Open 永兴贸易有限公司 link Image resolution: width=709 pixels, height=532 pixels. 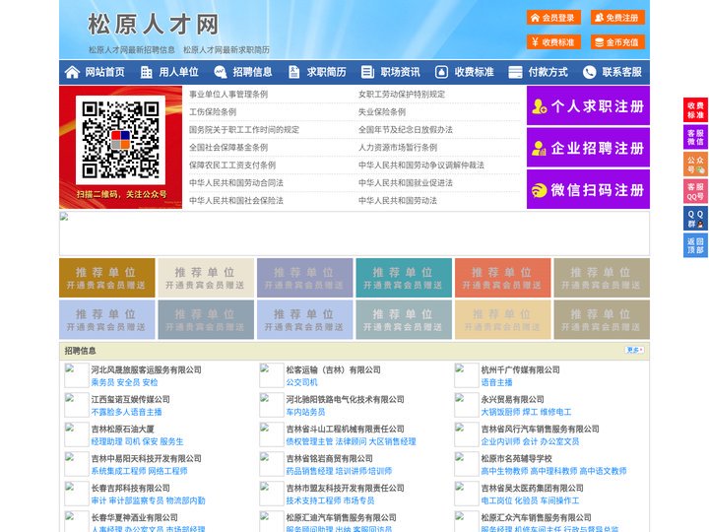512,399
